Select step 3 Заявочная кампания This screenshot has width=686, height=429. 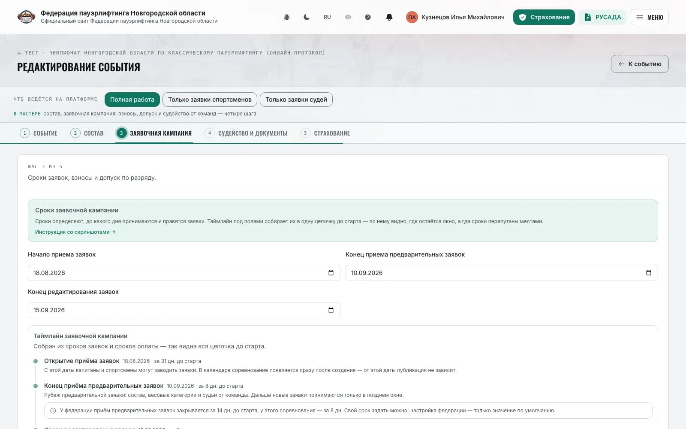point(154,133)
